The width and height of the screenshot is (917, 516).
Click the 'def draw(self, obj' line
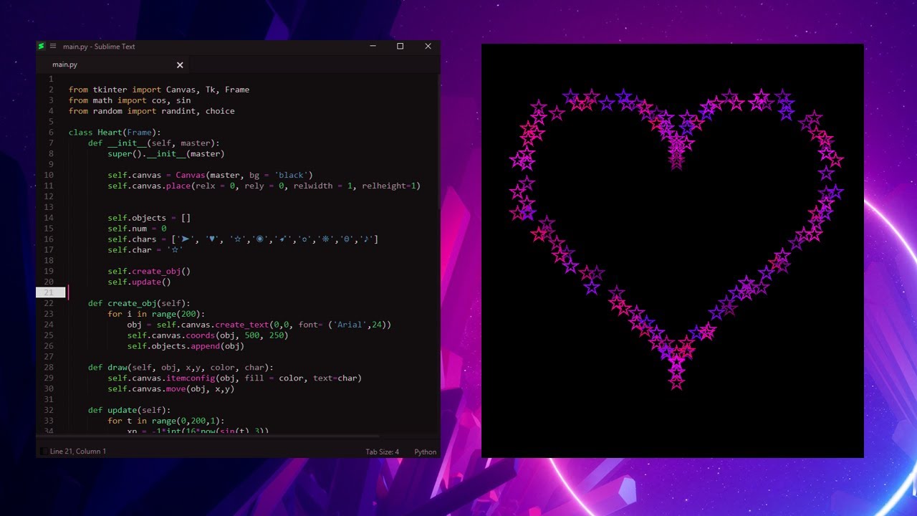pyautogui.click(x=181, y=367)
